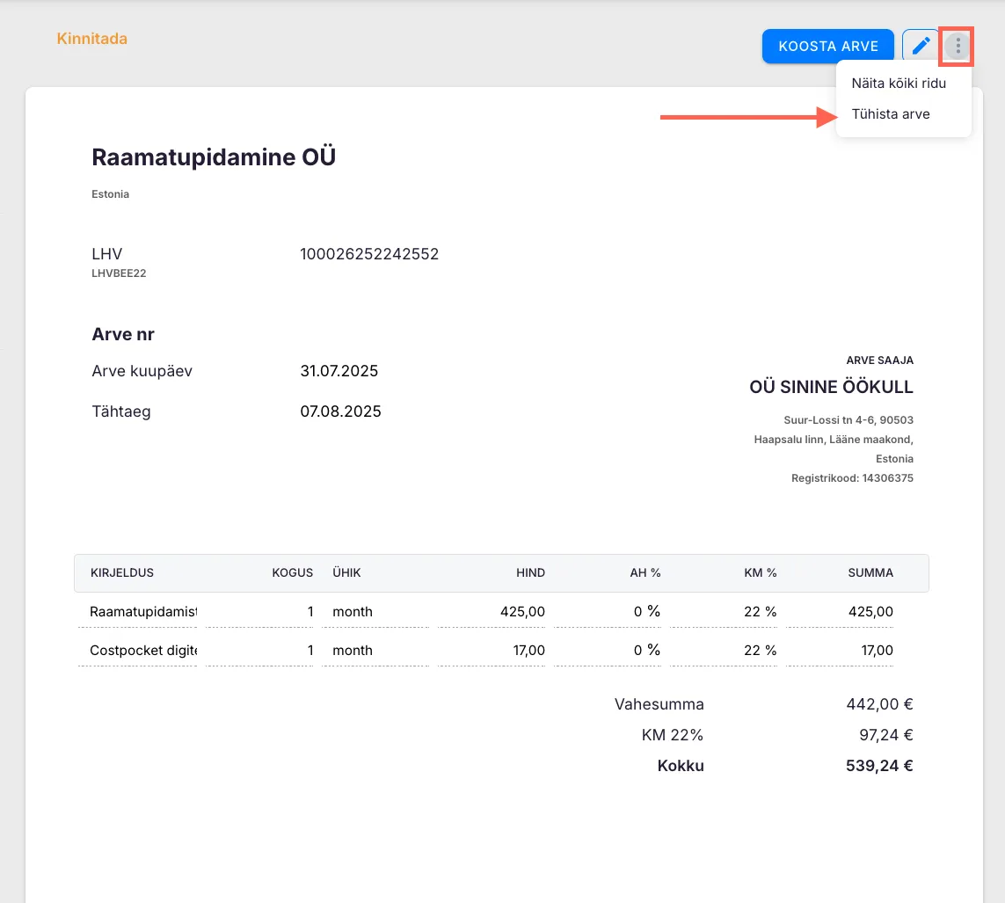Image resolution: width=1005 pixels, height=903 pixels.
Task: Click the invoice date 31.07.2025
Action: tap(339, 371)
